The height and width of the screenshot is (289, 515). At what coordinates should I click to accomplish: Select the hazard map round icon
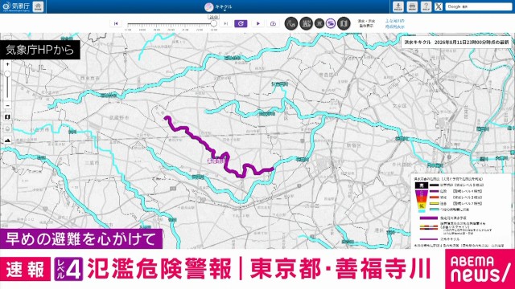click(x=344, y=23)
